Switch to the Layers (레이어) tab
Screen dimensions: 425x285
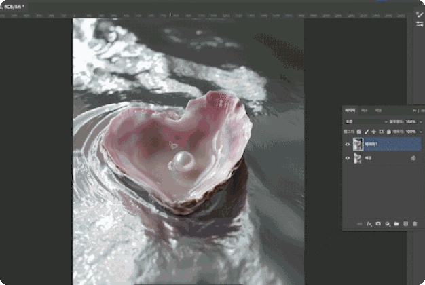pyautogui.click(x=350, y=110)
